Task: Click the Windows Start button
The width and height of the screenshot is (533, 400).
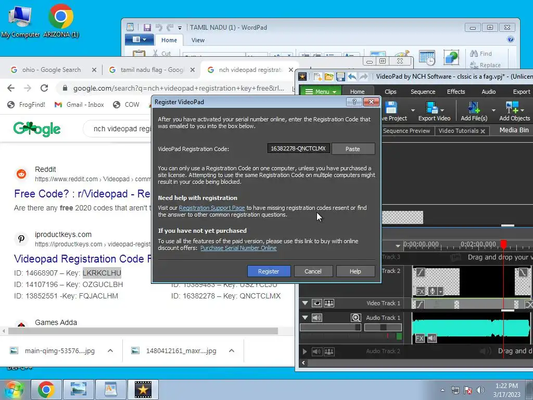Action: (x=14, y=390)
